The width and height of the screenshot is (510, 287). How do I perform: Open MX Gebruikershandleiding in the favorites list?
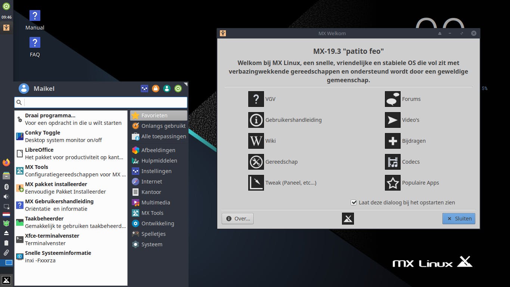point(71,205)
